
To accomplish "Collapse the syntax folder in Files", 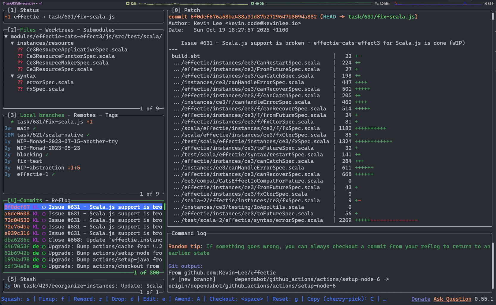I will (x=12, y=76).
